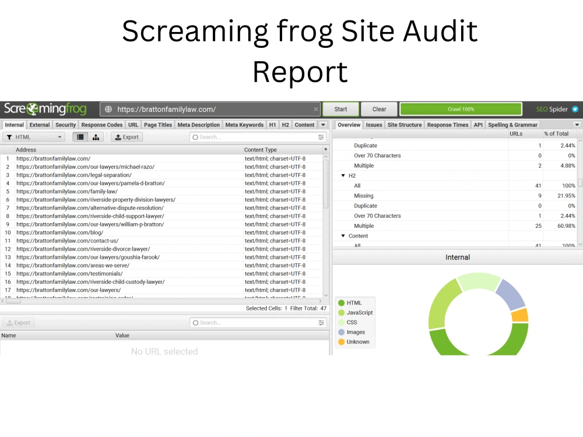Image resolution: width=583 pixels, height=437 pixels.
Task: Click the % of Total column header
Action: pyautogui.click(x=560, y=134)
